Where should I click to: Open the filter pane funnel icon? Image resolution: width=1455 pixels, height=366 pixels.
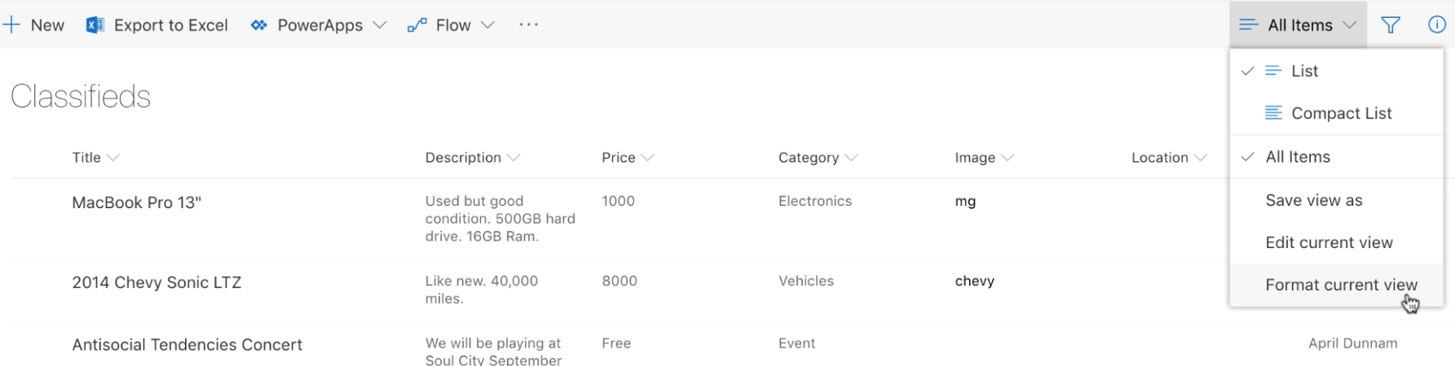(1391, 25)
